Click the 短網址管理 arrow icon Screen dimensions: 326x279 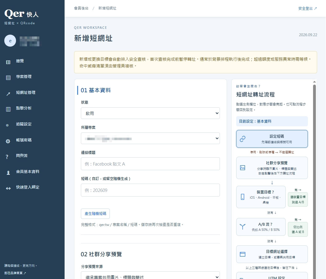tap(8, 94)
